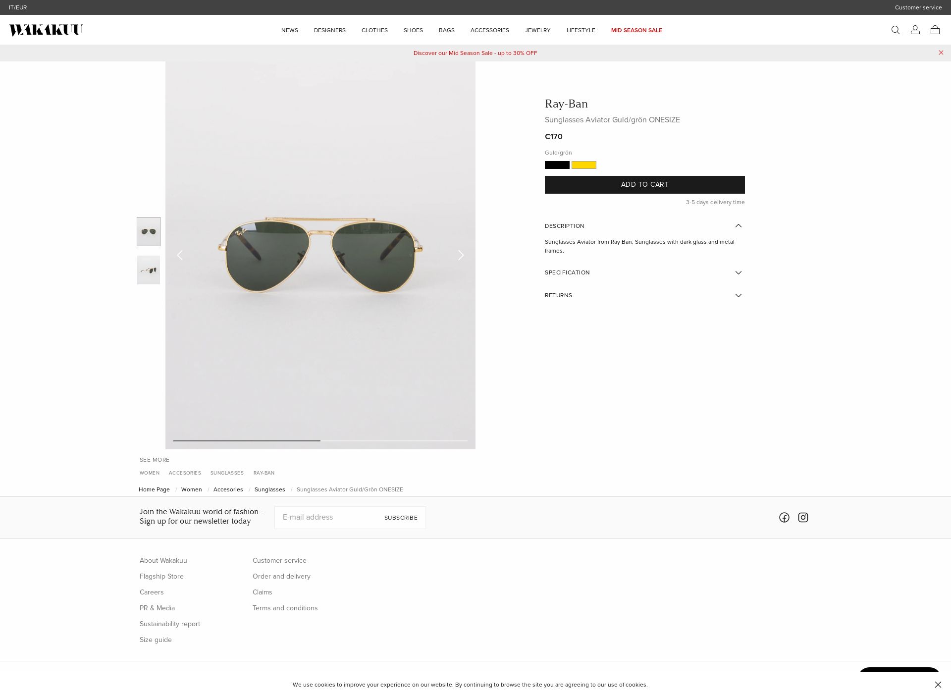Open Order and delivery footer link
The width and height of the screenshot is (951, 697).
(x=281, y=577)
